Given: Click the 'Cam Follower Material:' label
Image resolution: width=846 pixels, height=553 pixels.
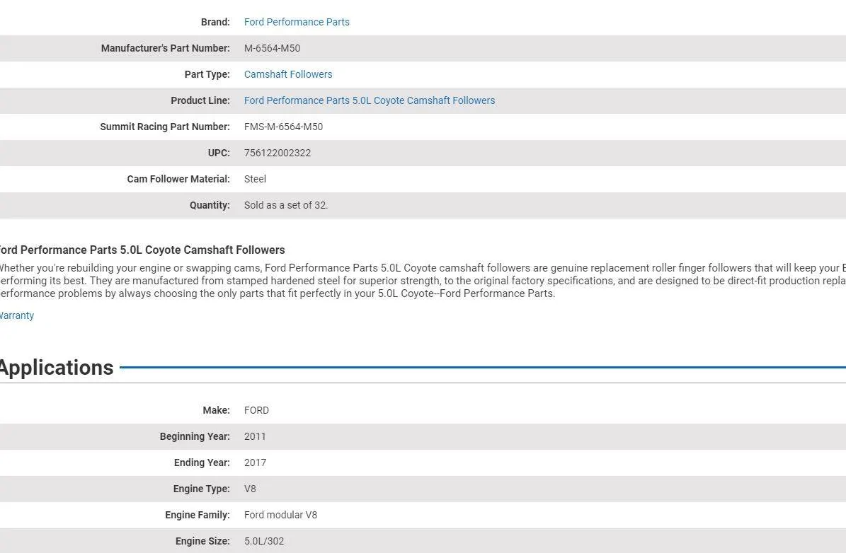Looking at the screenshot, I should [x=178, y=180].
